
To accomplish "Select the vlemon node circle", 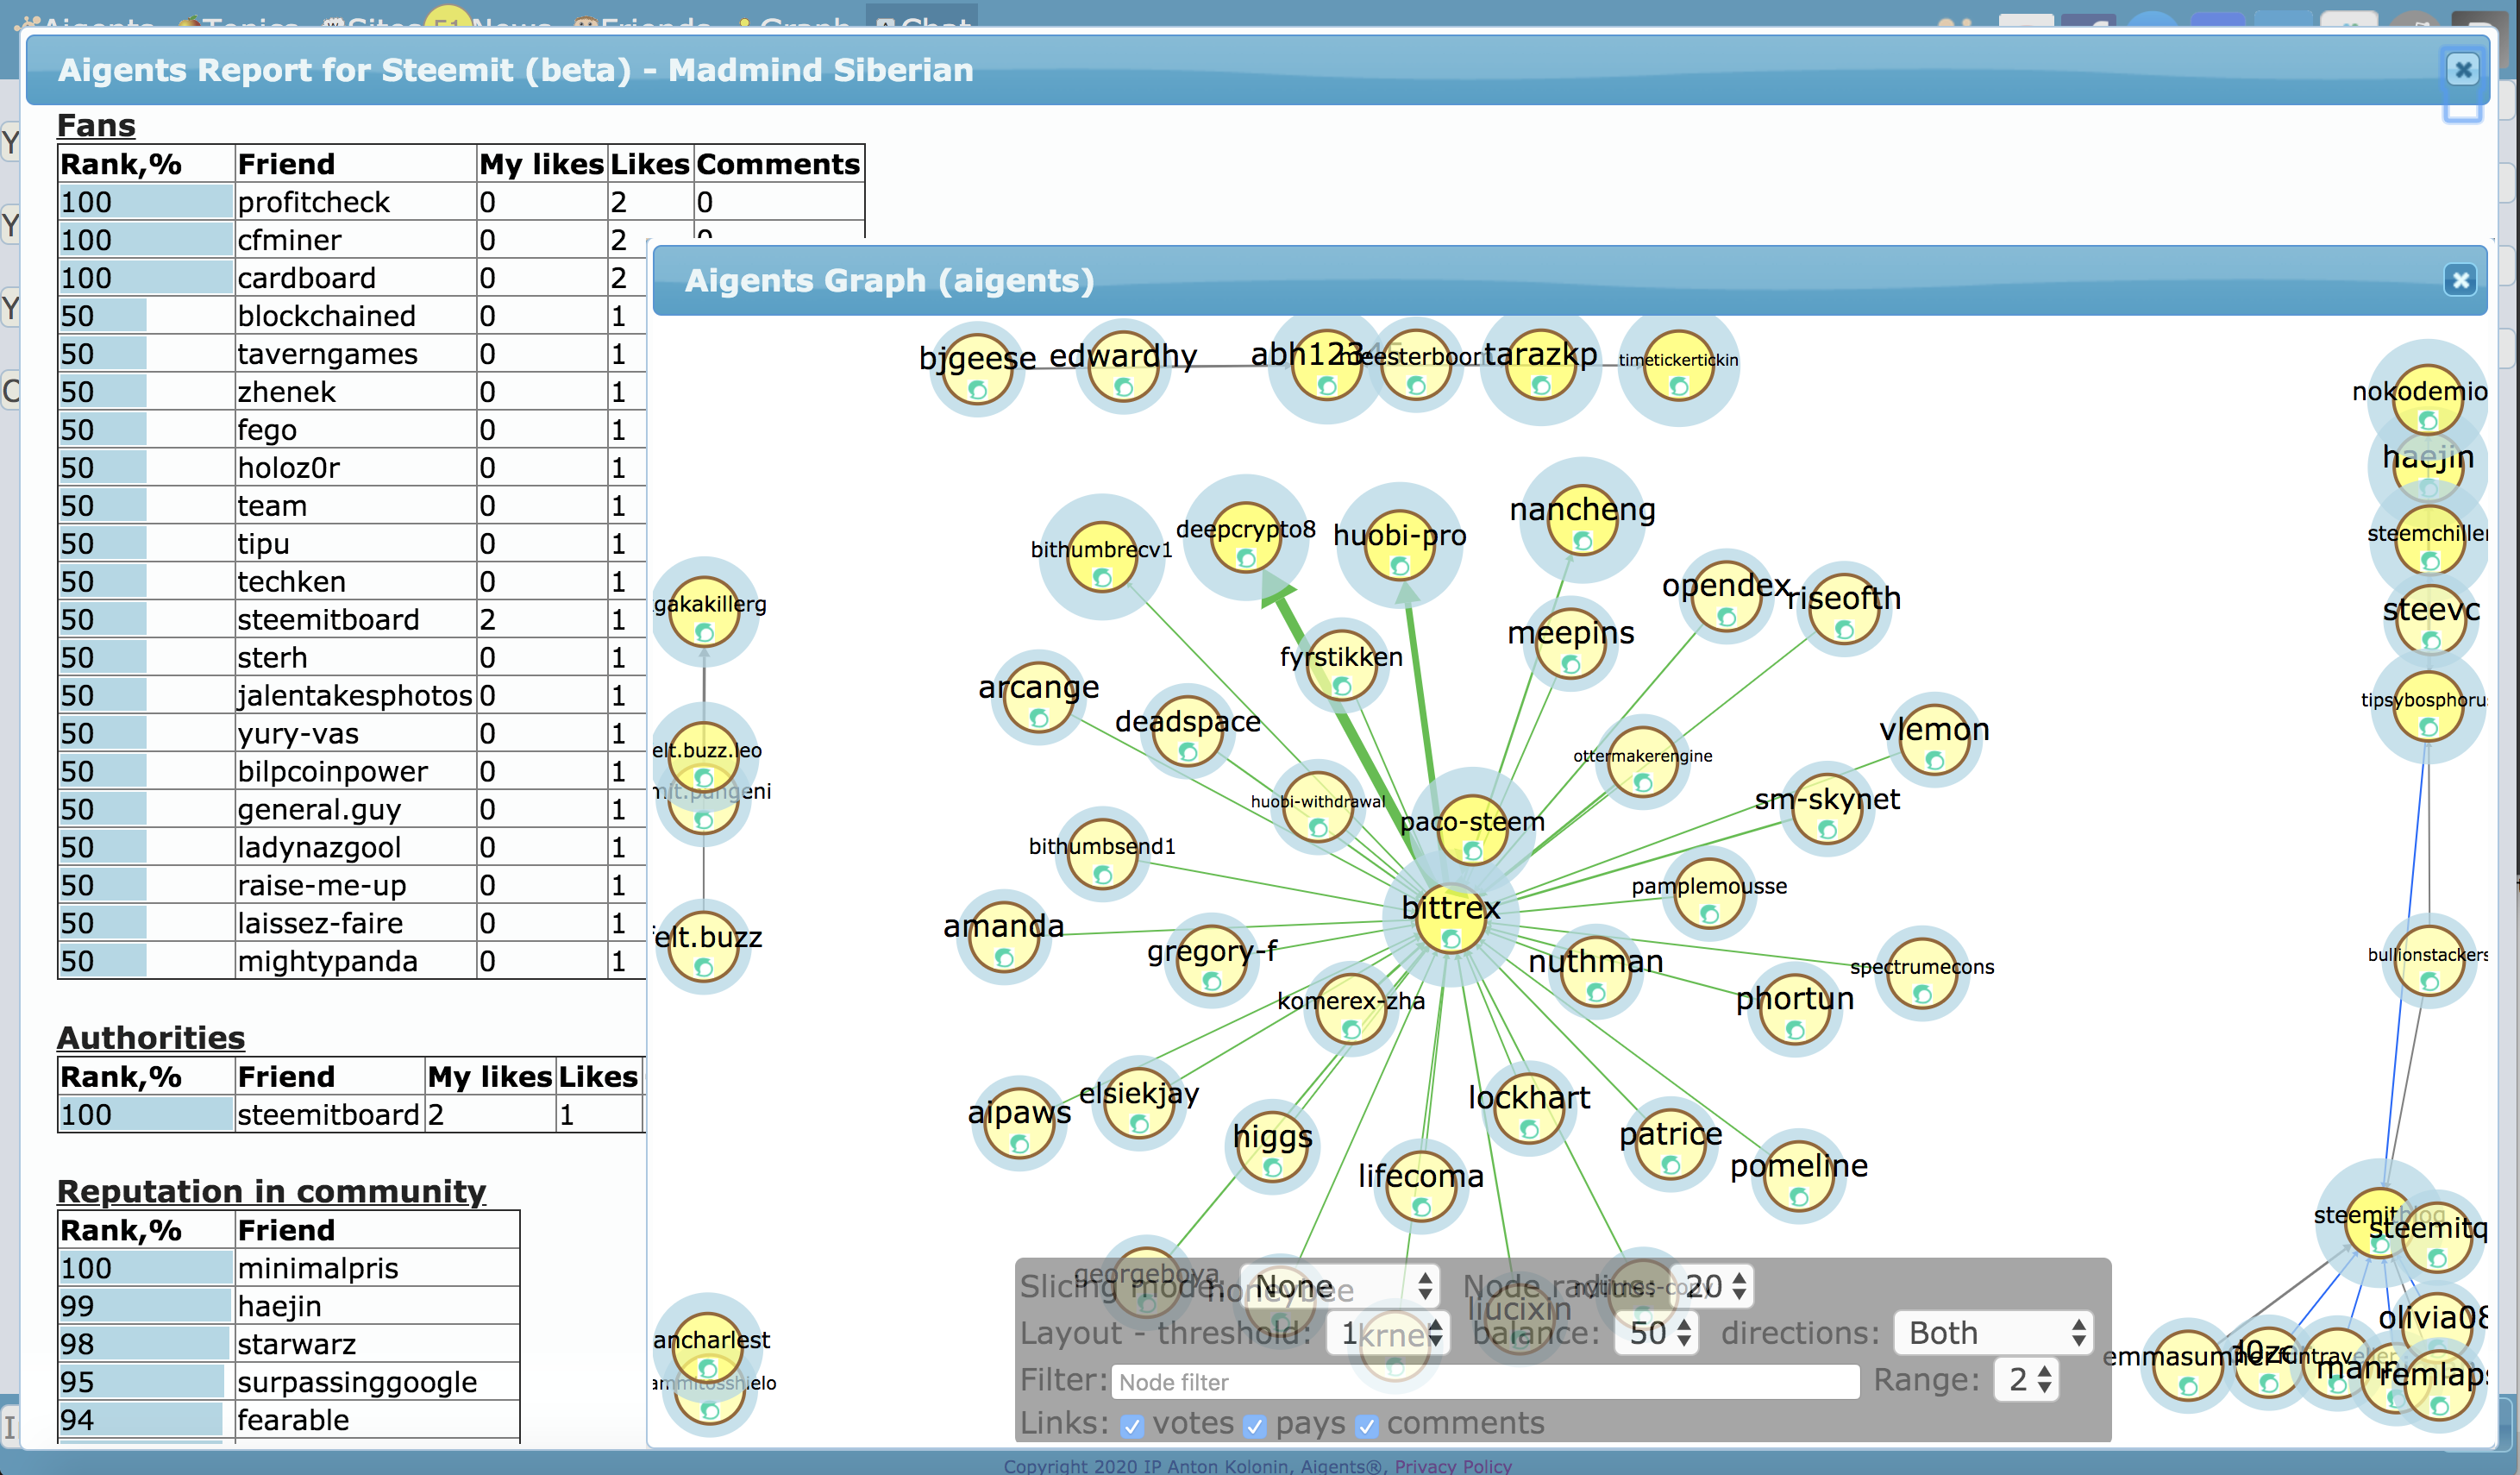I will [1934, 740].
